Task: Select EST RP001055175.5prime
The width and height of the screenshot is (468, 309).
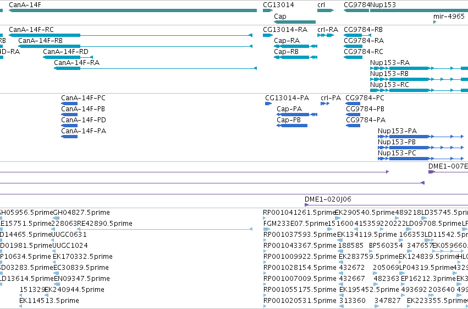Action: click(x=265, y=295)
